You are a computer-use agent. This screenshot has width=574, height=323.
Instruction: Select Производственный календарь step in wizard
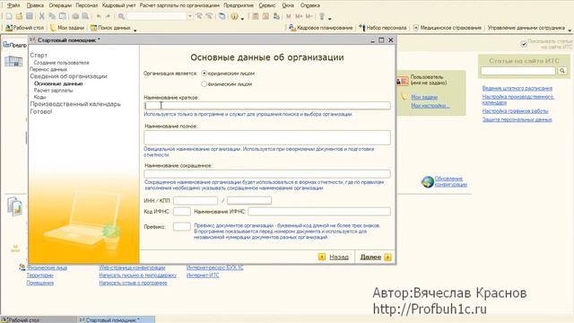click(75, 104)
